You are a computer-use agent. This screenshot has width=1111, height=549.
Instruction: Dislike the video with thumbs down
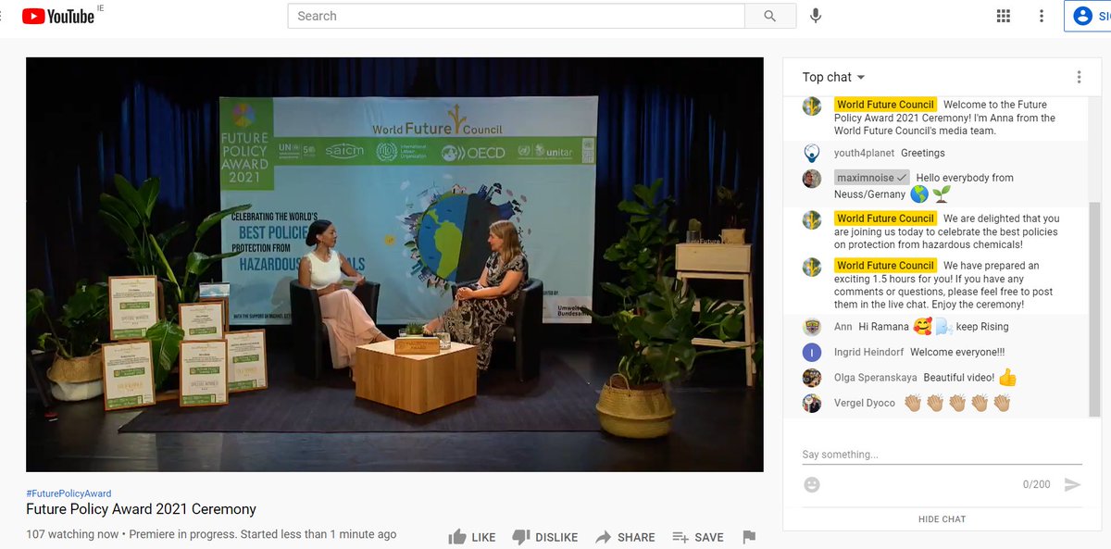[544, 537]
